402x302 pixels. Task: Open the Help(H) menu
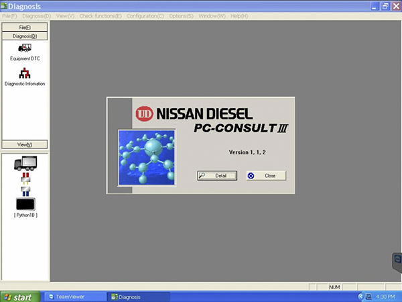pos(239,15)
